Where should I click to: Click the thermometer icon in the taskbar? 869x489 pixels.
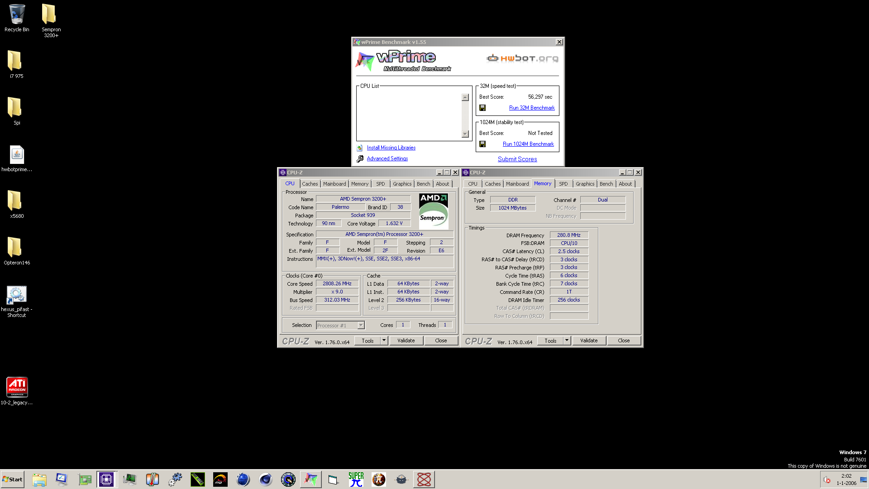click(x=153, y=479)
